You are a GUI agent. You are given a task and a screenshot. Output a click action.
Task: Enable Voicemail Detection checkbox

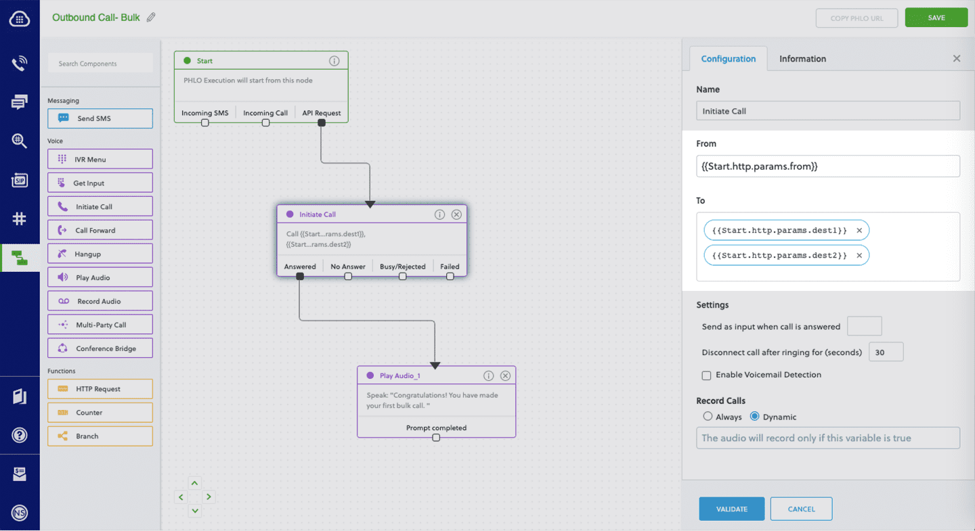coord(706,375)
